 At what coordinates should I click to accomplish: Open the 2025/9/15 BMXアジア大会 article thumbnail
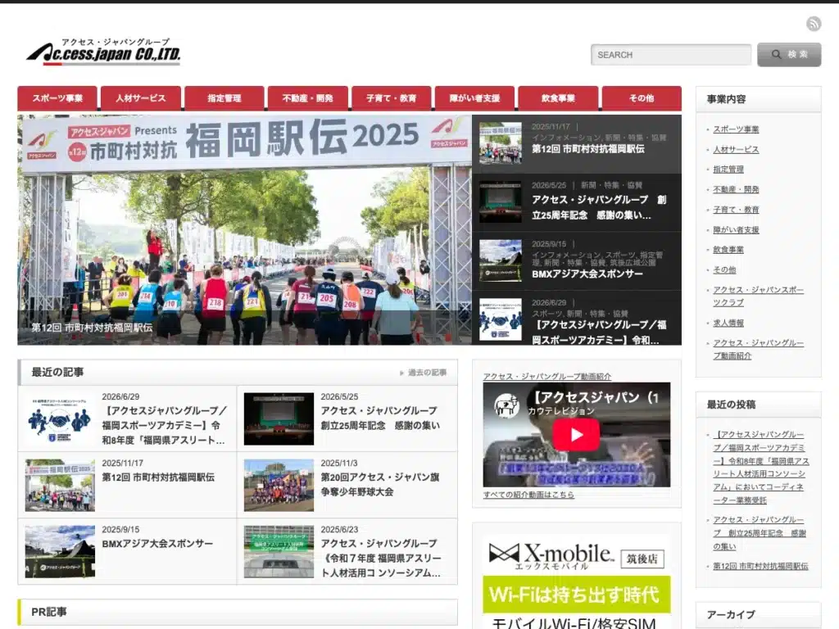pos(60,551)
